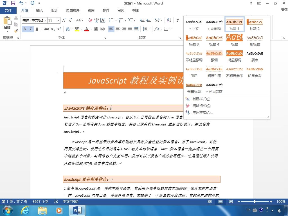This screenshot has height=216, width=288.
Task: Switch to the 页面布局 tab
Action: coord(73,10)
